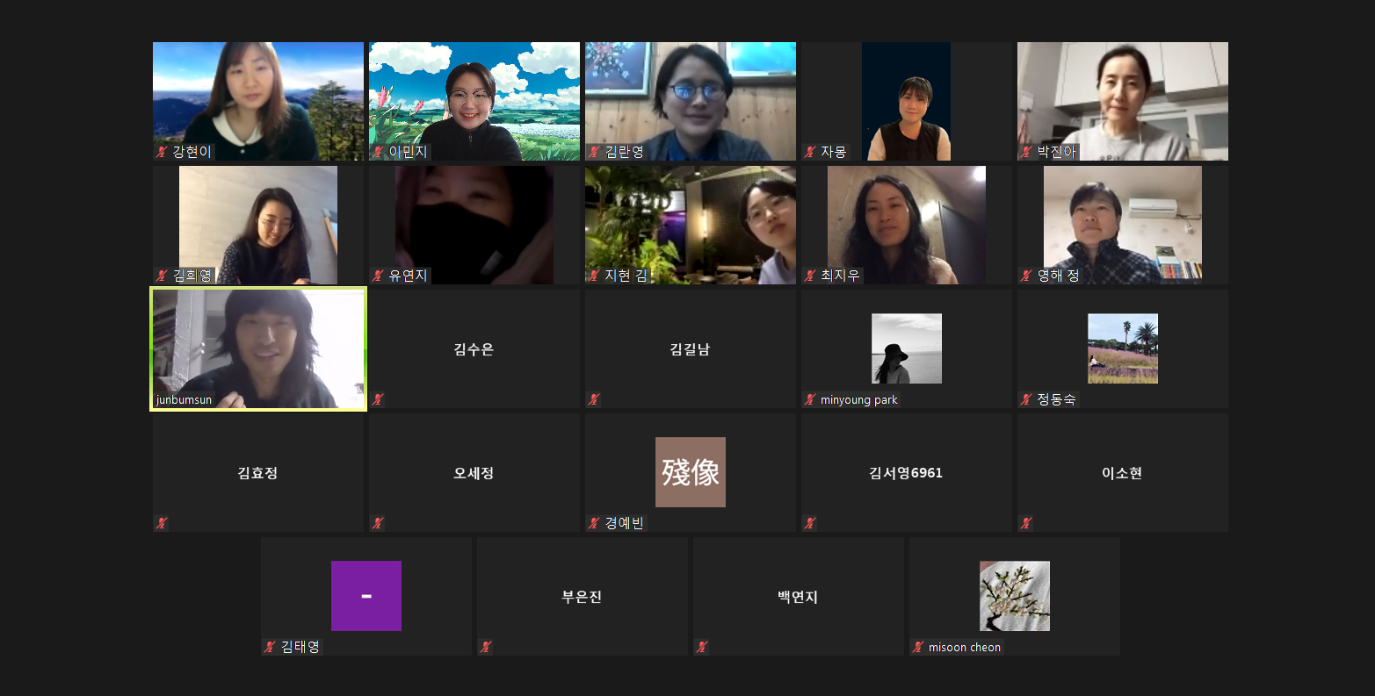Click 유연지's video showing a black mask
This screenshot has height=696, width=1375.
click(474, 225)
